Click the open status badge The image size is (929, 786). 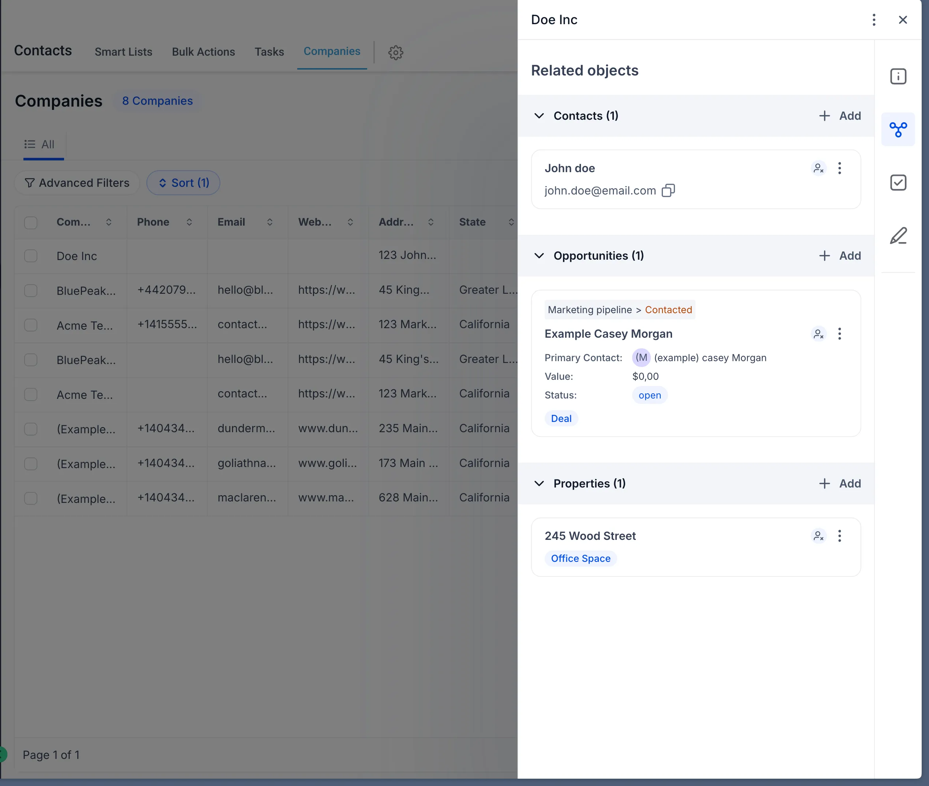(x=649, y=395)
